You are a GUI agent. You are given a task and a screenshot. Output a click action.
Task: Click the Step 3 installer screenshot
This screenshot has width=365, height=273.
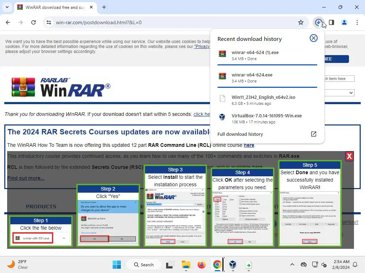pos(175,216)
